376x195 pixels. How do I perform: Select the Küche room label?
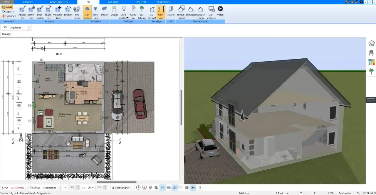[84, 92]
